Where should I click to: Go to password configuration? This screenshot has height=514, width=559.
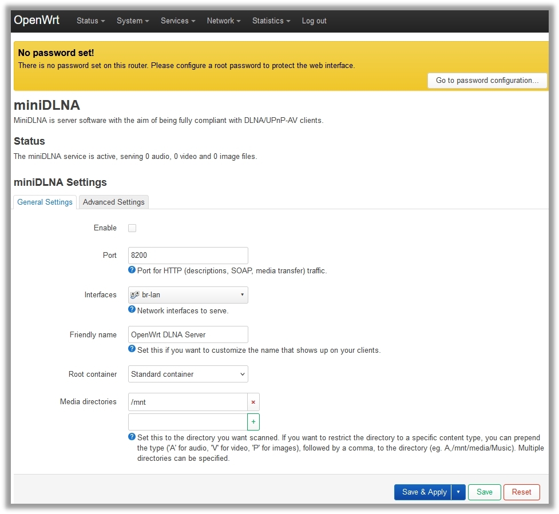click(487, 81)
